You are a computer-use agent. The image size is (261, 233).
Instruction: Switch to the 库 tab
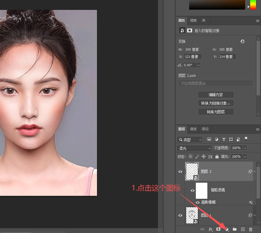pos(204,20)
